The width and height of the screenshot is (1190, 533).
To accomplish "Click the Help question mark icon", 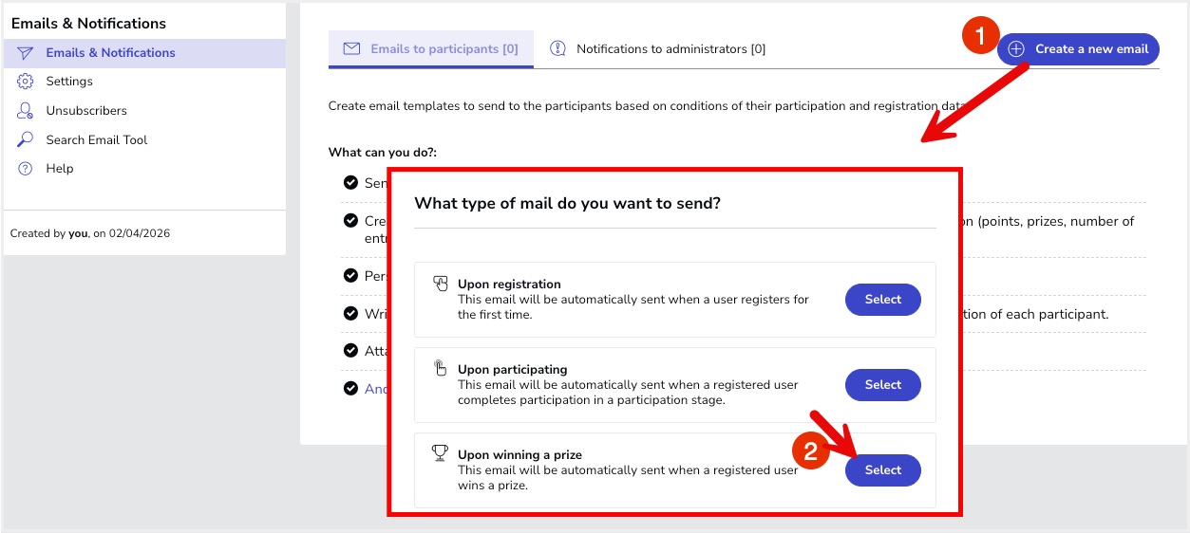I will click(x=26, y=169).
